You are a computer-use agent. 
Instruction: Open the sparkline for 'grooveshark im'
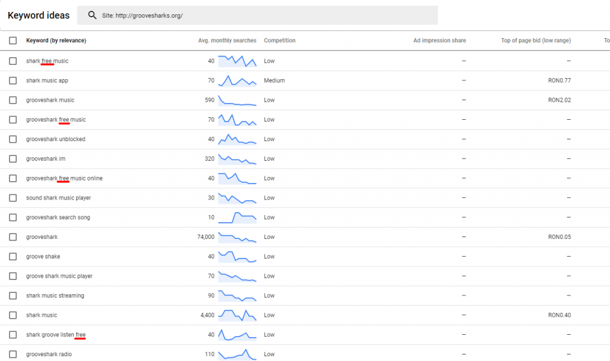(x=237, y=158)
